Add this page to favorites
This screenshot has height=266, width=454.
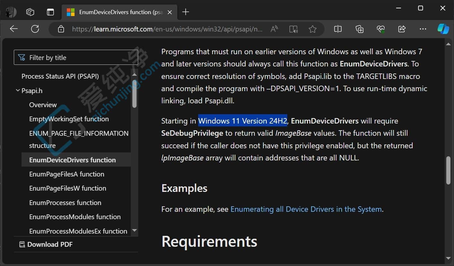313,29
